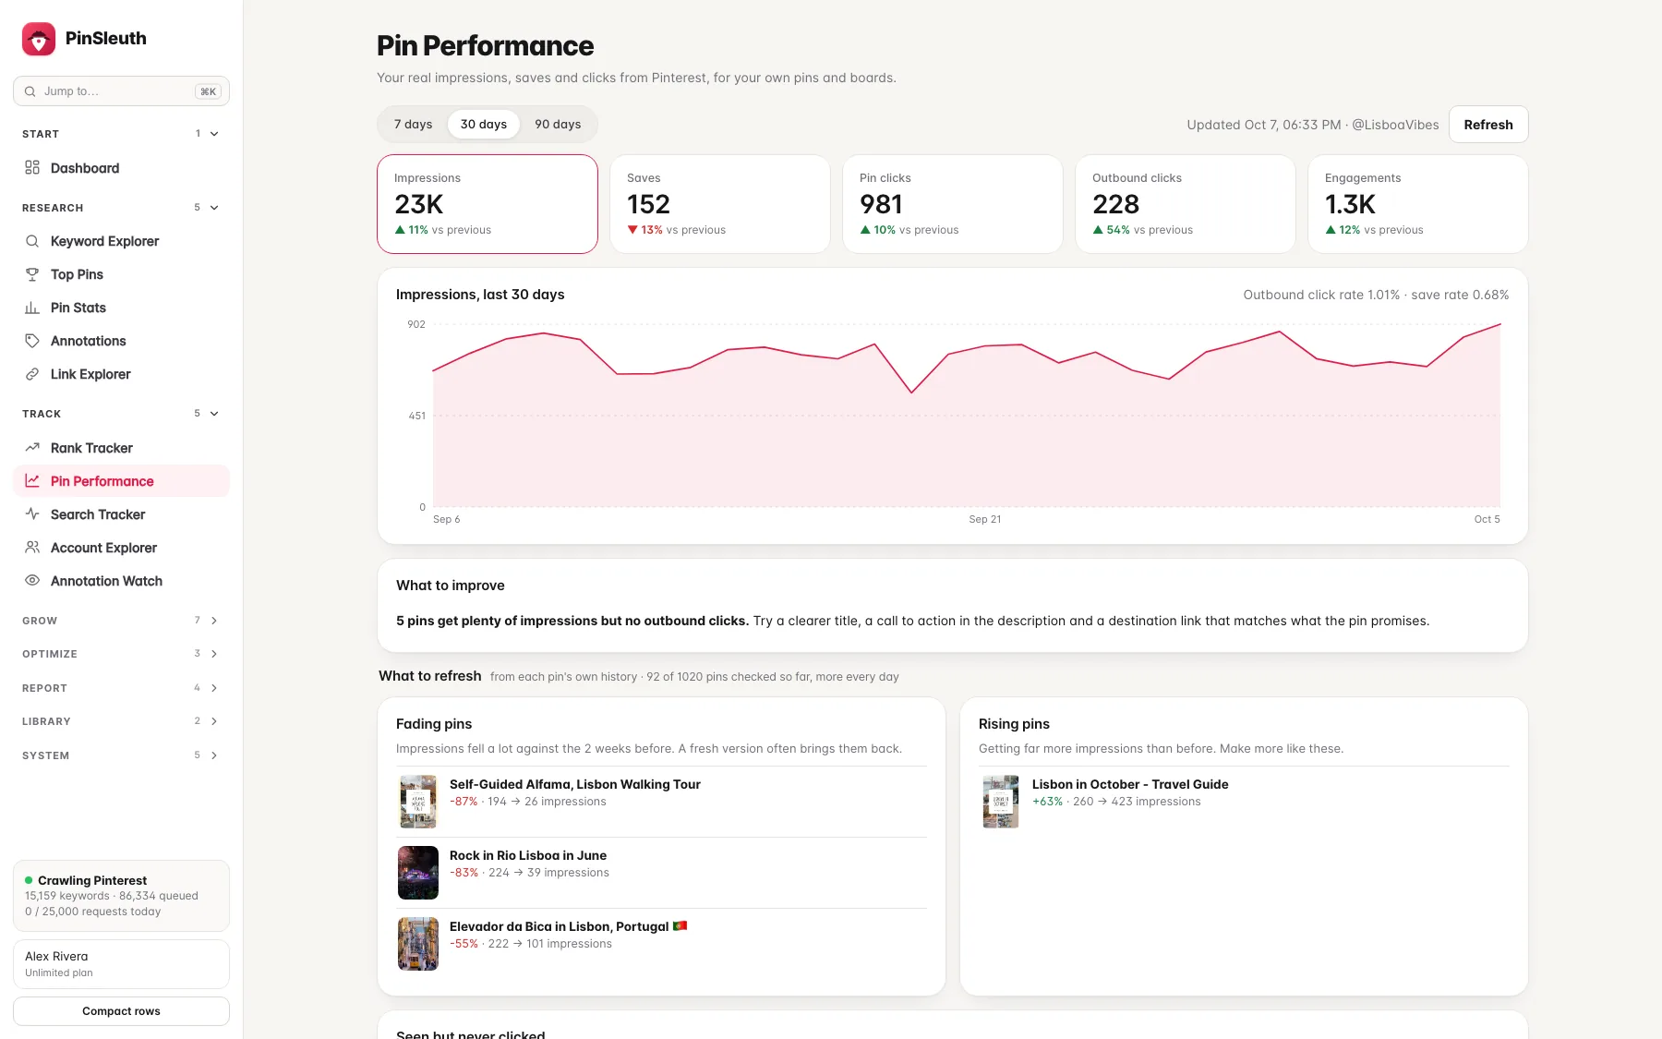Screen dimensions: 1662x1039
Task: Select the Pin clicks metric card
Action: point(953,204)
